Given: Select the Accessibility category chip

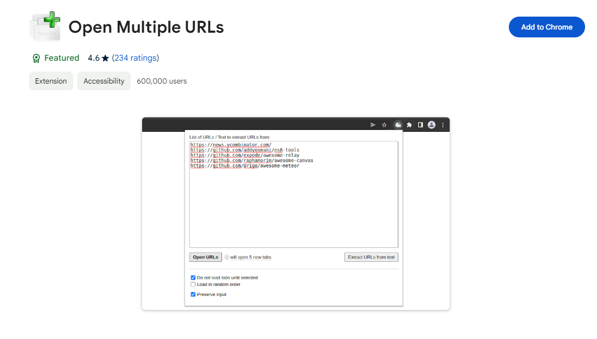Looking at the screenshot, I should [x=104, y=81].
